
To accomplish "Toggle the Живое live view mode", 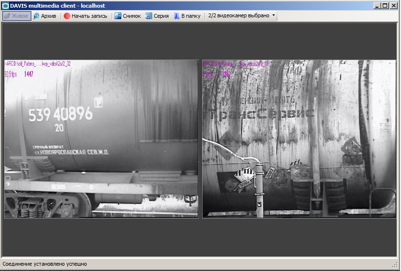I will tap(17, 16).
